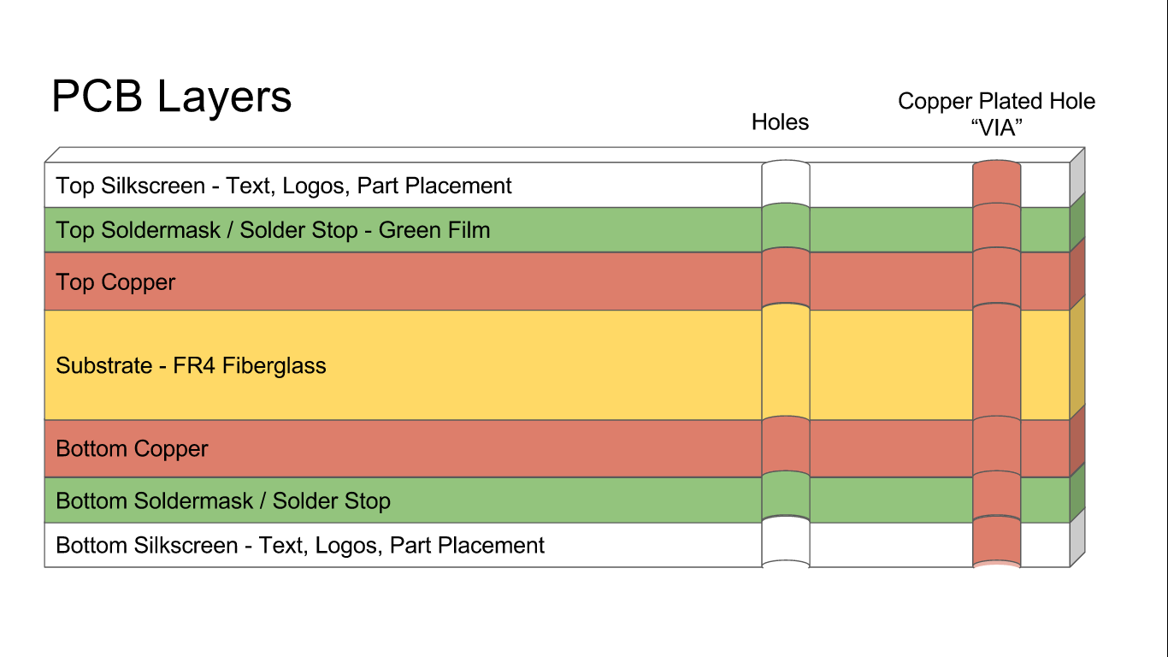Click the Substrate FR4 Fiberglass label
This screenshot has height=657, width=1168.
pyautogui.click(x=192, y=366)
